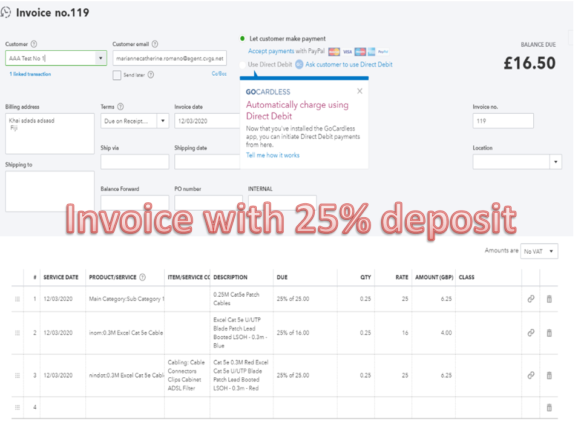
Task: Click the link icon on row 3
Action: 531,375
